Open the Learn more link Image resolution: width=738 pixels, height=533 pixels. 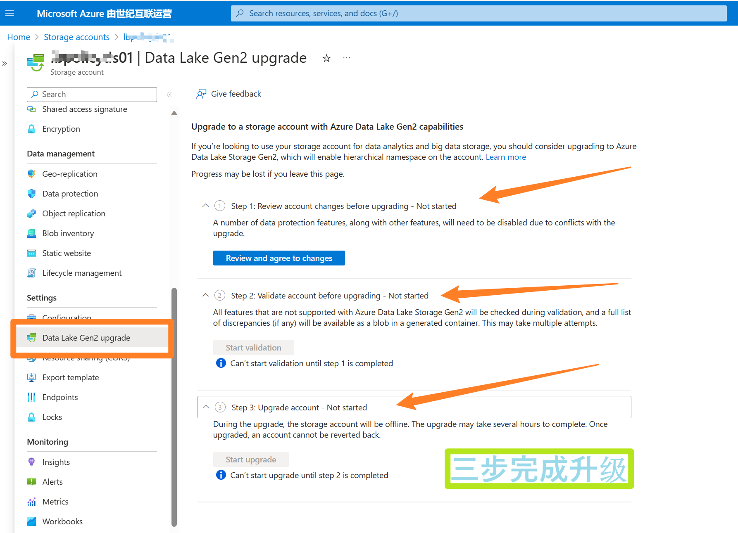(x=505, y=157)
